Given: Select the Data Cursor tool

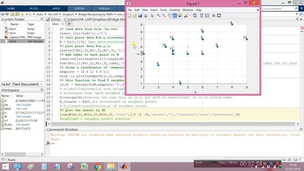Looking at the screenshot, I should [x=180, y=16].
